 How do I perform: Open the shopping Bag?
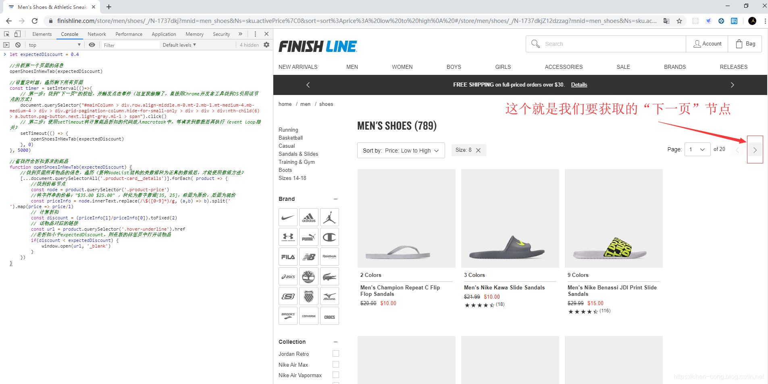[x=745, y=44]
